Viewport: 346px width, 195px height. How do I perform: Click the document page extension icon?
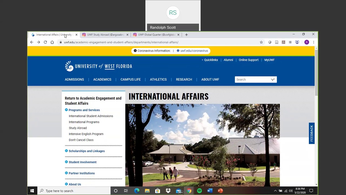(277, 42)
